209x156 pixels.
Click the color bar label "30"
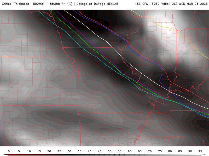tap(69, 151)
